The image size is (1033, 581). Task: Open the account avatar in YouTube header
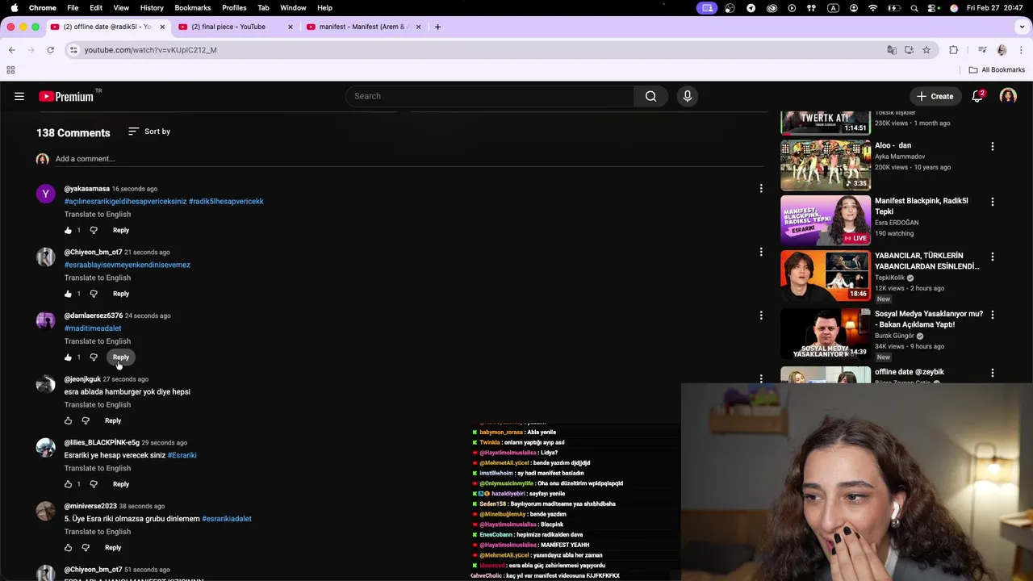pos(1008,96)
